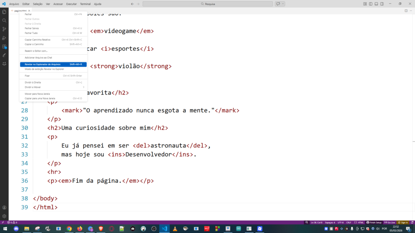Viewport: 415px width, 233px height.
Task: Click the Pesquisa command center search box
Action: tap(208, 4)
